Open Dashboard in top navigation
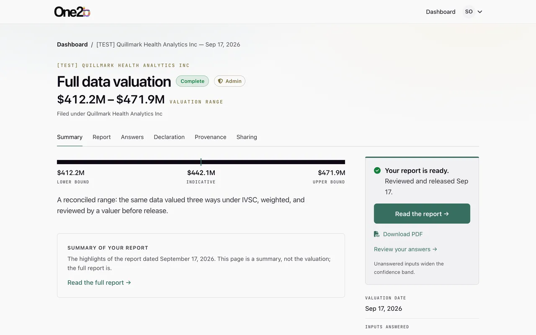This screenshot has height=335, width=536. (441, 12)
